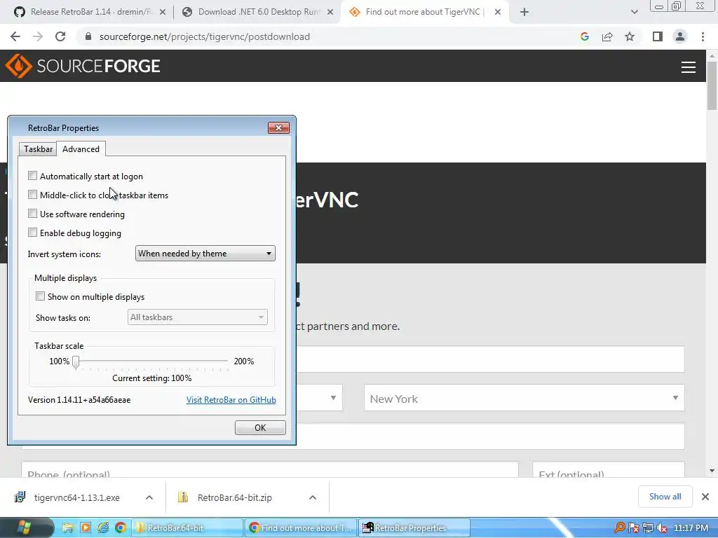
Task: Click the Google icon in address bar
Action: (584, 36)
